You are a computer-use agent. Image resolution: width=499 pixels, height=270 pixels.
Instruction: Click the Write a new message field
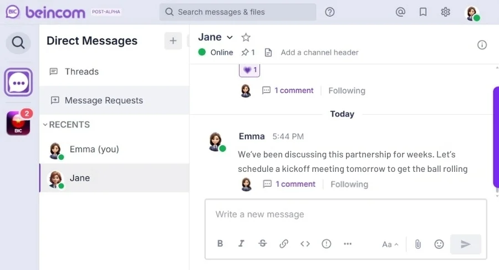(x=345, y=215)
